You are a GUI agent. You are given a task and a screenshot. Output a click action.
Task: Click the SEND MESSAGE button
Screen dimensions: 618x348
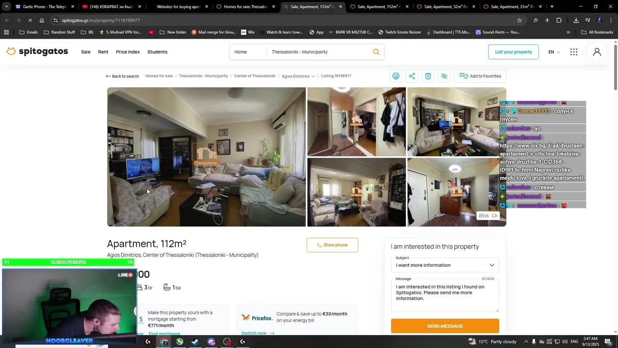445,326
